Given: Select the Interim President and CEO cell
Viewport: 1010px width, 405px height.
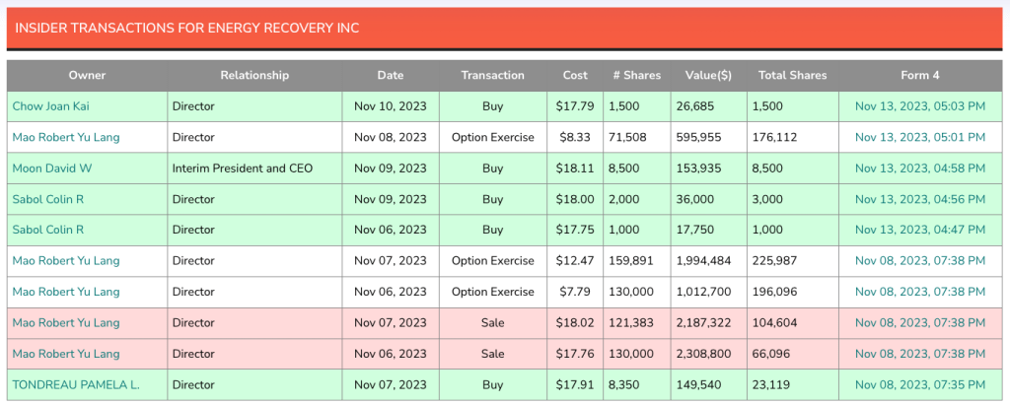Looking at the screenshot, I should coord(254,169).
